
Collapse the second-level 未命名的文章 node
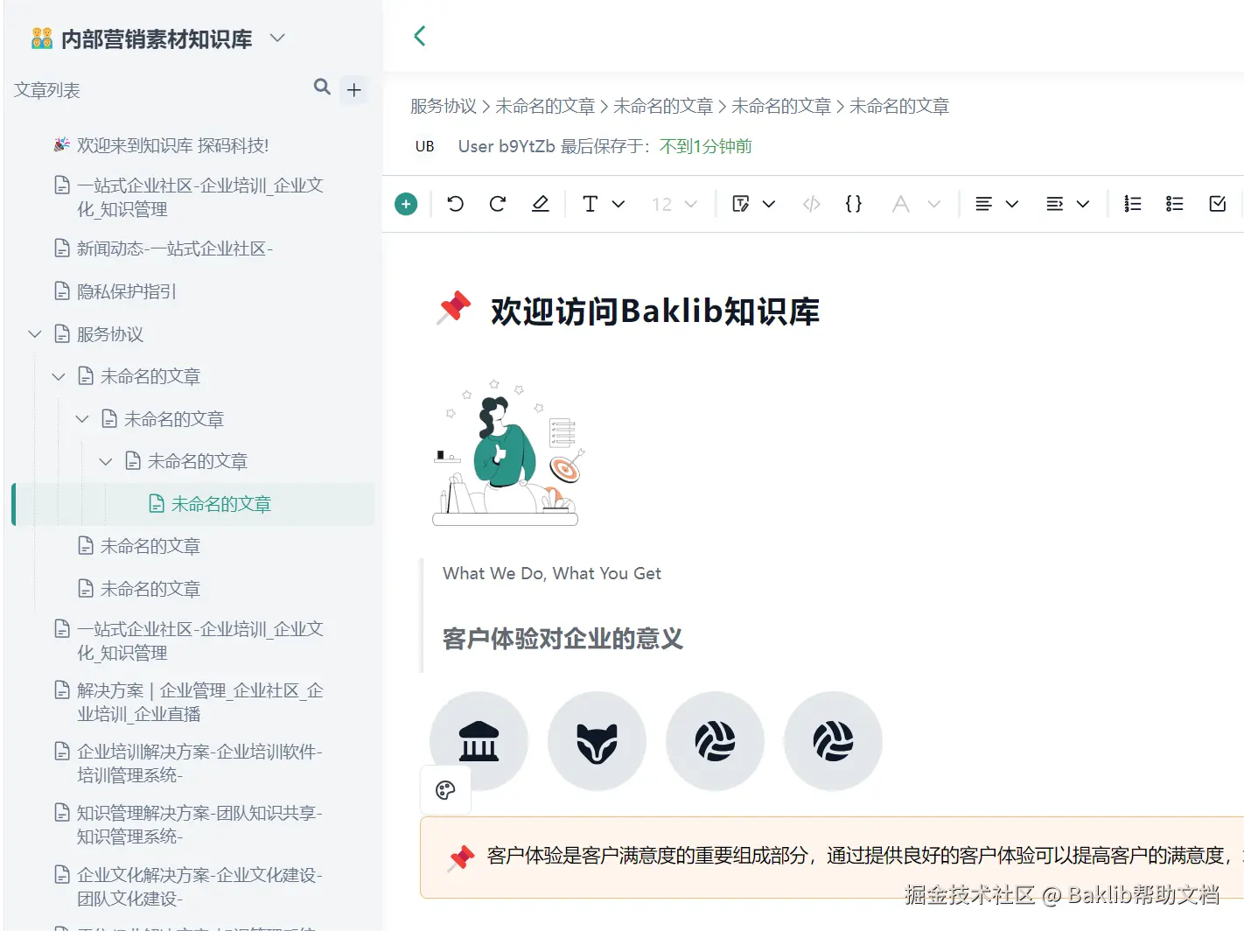click(82, 419)
